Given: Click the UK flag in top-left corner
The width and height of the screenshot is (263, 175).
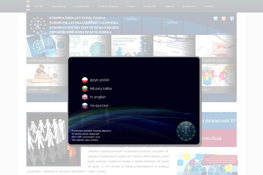Looking at the screenshot, I should (x=28, y=6).
